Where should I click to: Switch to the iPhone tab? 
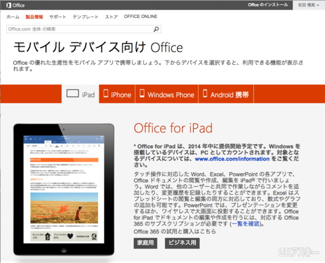tap(117, 94)
